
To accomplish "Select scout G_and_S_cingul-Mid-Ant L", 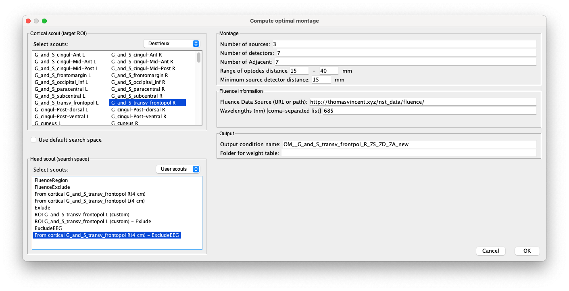I will (x=65, y=61).
